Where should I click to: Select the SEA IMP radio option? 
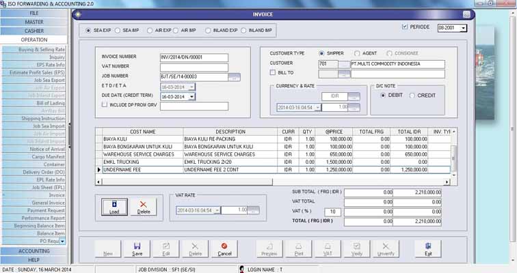point(117,31)
